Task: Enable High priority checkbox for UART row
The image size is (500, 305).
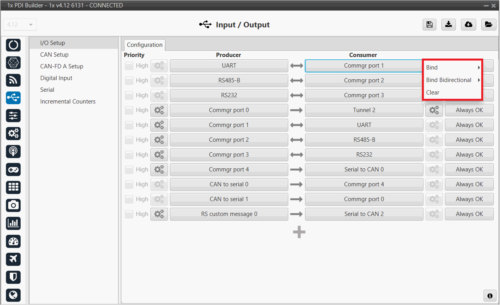Action: pyautogui.click(x=129, y=66)
